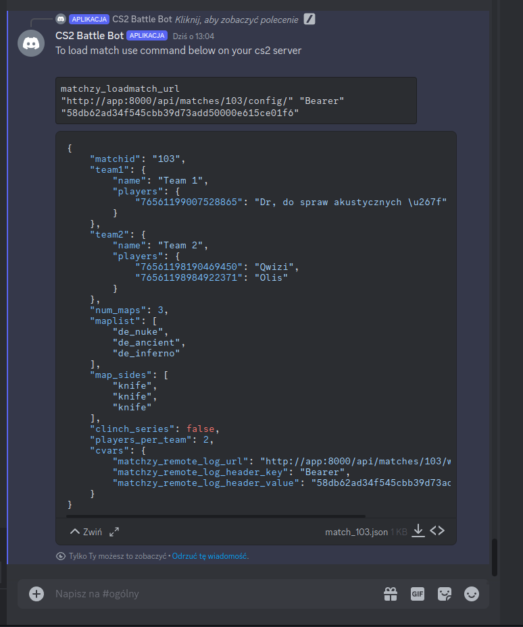Click the "Dr, do spraw akustycznych" player line
Screen dimensions: 523x627
(291, 202)
